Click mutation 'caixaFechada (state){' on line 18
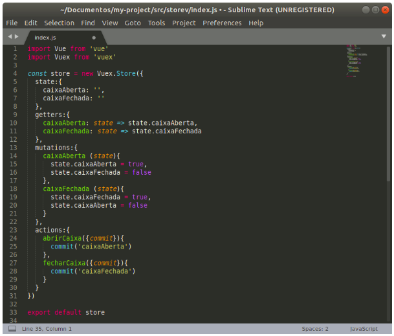Viewport: 394px width, 336px height. tap(83, 189)
